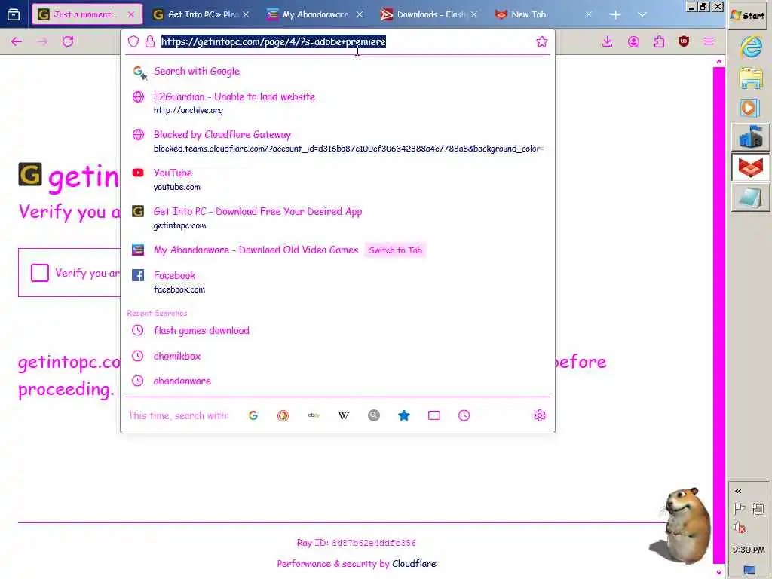Click the Windows Start button
Image resolution: width=772 pixels, height=579 pixels.
click(748, 15)
